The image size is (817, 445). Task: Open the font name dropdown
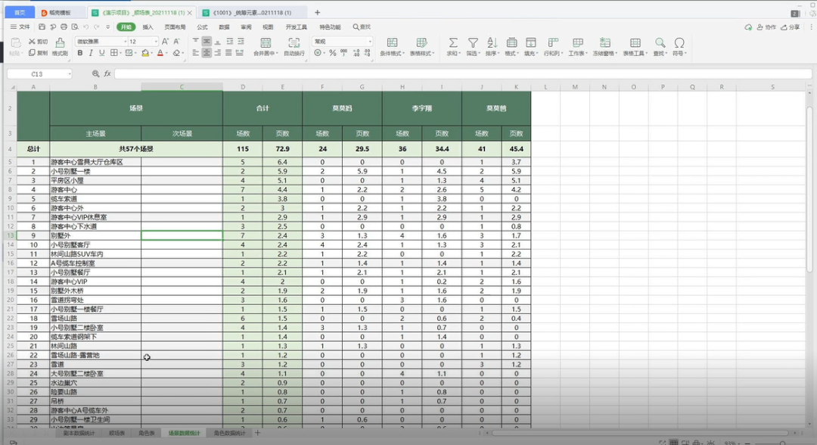tap(125, 41)
